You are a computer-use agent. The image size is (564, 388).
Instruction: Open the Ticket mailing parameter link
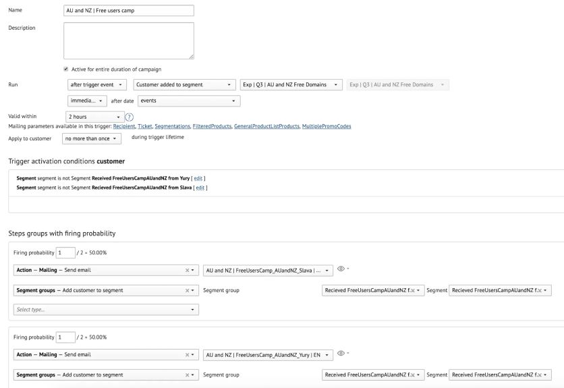(x=145, y=126)
